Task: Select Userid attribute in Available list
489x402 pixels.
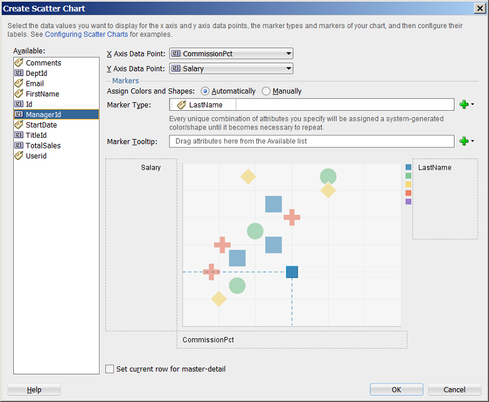Action: 56,156
